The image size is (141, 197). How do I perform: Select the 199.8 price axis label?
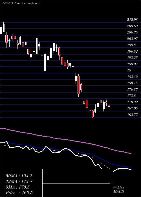pos(131,45)
